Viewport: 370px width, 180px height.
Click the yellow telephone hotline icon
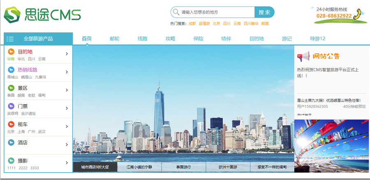pos(361,14)
